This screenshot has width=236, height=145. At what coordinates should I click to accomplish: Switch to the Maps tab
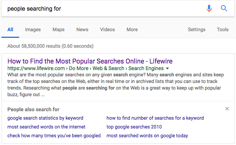(58, 29)
